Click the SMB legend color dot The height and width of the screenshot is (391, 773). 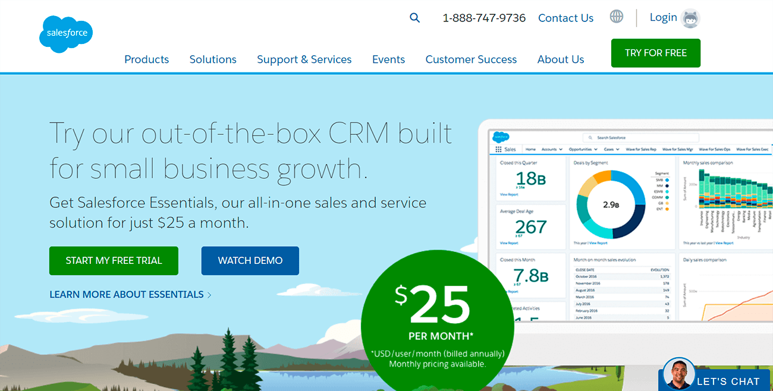click(x=668, y=179)
